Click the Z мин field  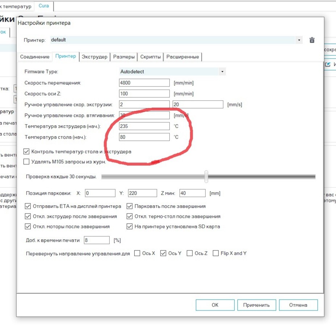pyautogui.click(x=192, y=193)
